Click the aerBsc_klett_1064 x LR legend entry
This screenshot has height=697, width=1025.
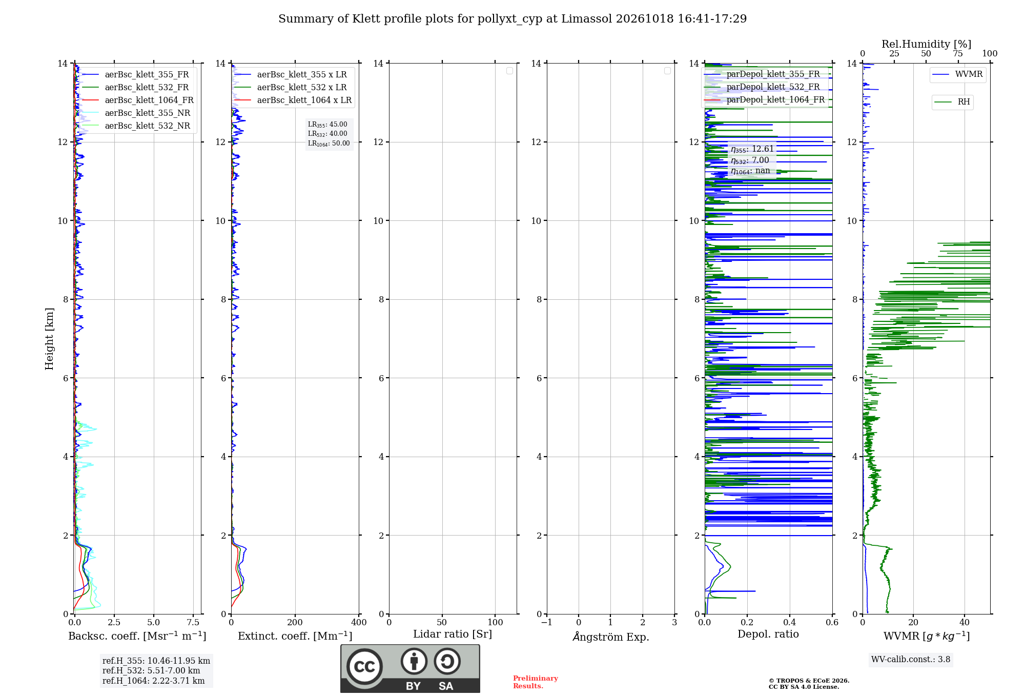(293, 100)
